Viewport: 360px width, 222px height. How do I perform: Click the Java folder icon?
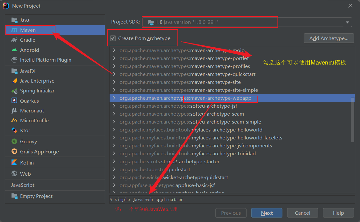pyautogui.click(x=14, y=20)
